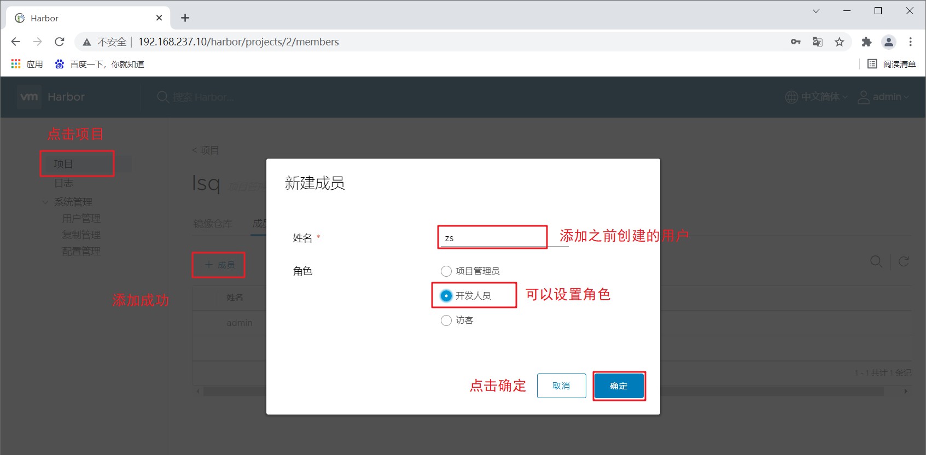Click the admin row in table

(239, 323)
